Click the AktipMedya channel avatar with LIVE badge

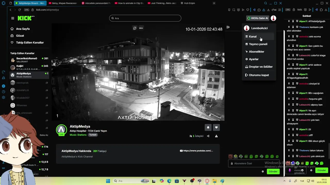61,130
